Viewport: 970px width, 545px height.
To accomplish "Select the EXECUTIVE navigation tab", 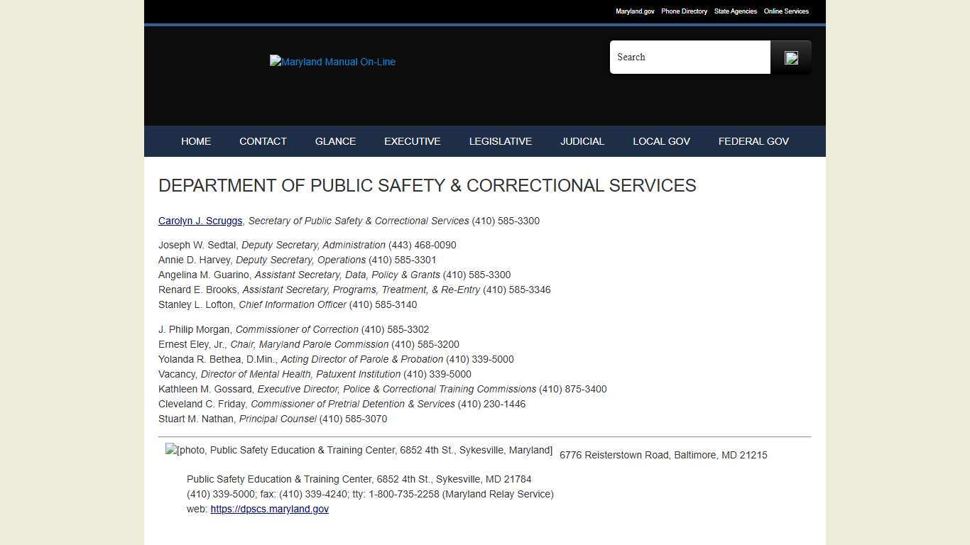I will [x=412, y=141].
